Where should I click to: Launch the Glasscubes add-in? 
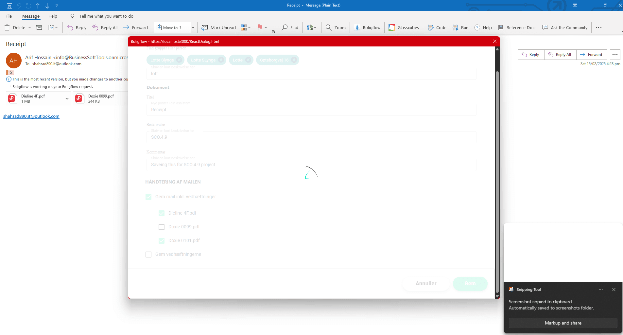404,27
